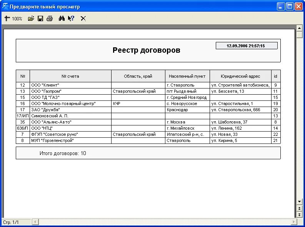This screenshot has width=305, height=227.
Task: Click the context help pointer icon
Action: [71, 18]
